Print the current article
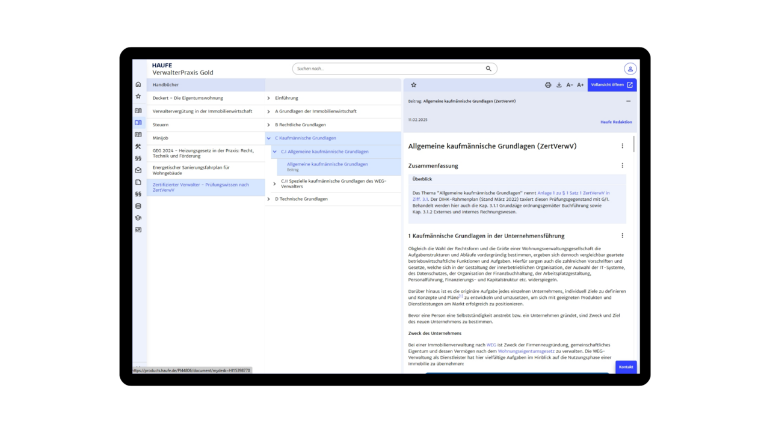Viewport: 770px width, 433px height. click(548, 85)
